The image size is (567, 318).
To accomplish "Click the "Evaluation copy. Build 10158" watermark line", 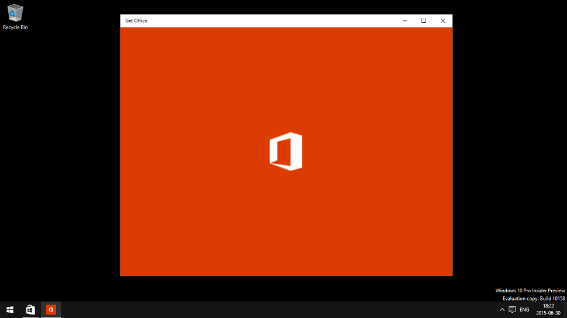I will pyautogui.click(x=533, y=298).
